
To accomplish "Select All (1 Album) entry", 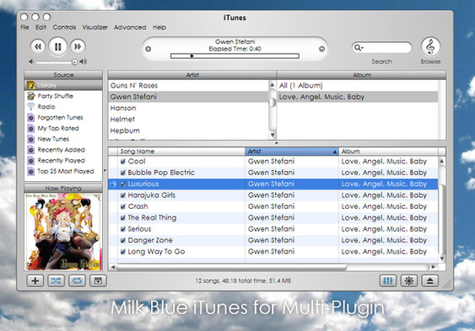I will (358, 86).
